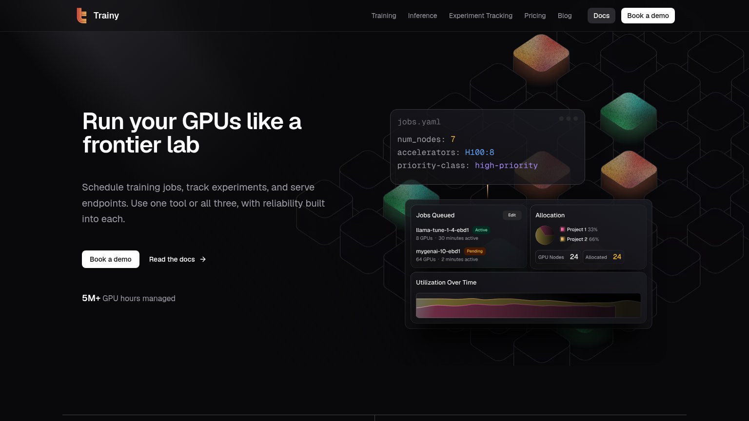Click the Project 1 33% label
749x421 pixels.
click(582, 230)
